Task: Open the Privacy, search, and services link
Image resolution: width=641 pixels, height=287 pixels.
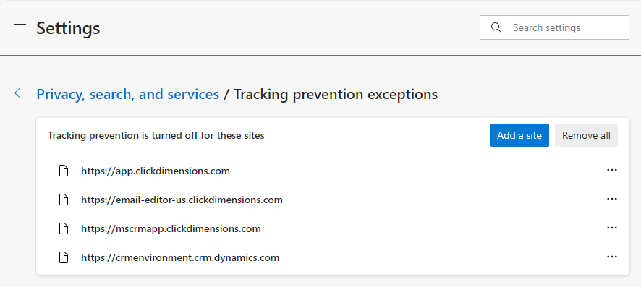Action: pyautogui.click(x=127, y=94)
